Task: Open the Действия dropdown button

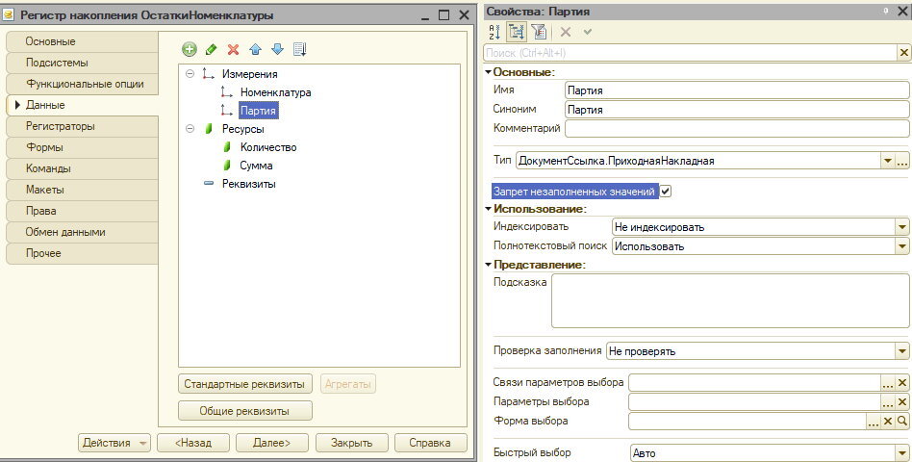Action: (114, 443)
